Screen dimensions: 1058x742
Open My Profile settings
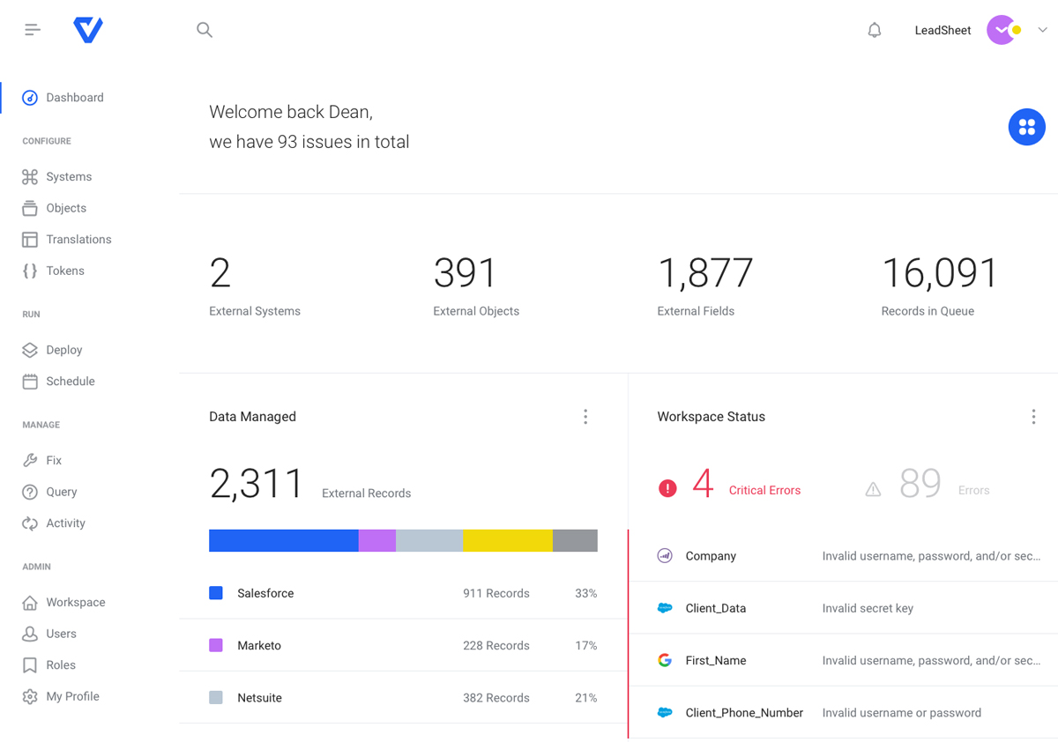pyautogui.click(x=71, y=695)
